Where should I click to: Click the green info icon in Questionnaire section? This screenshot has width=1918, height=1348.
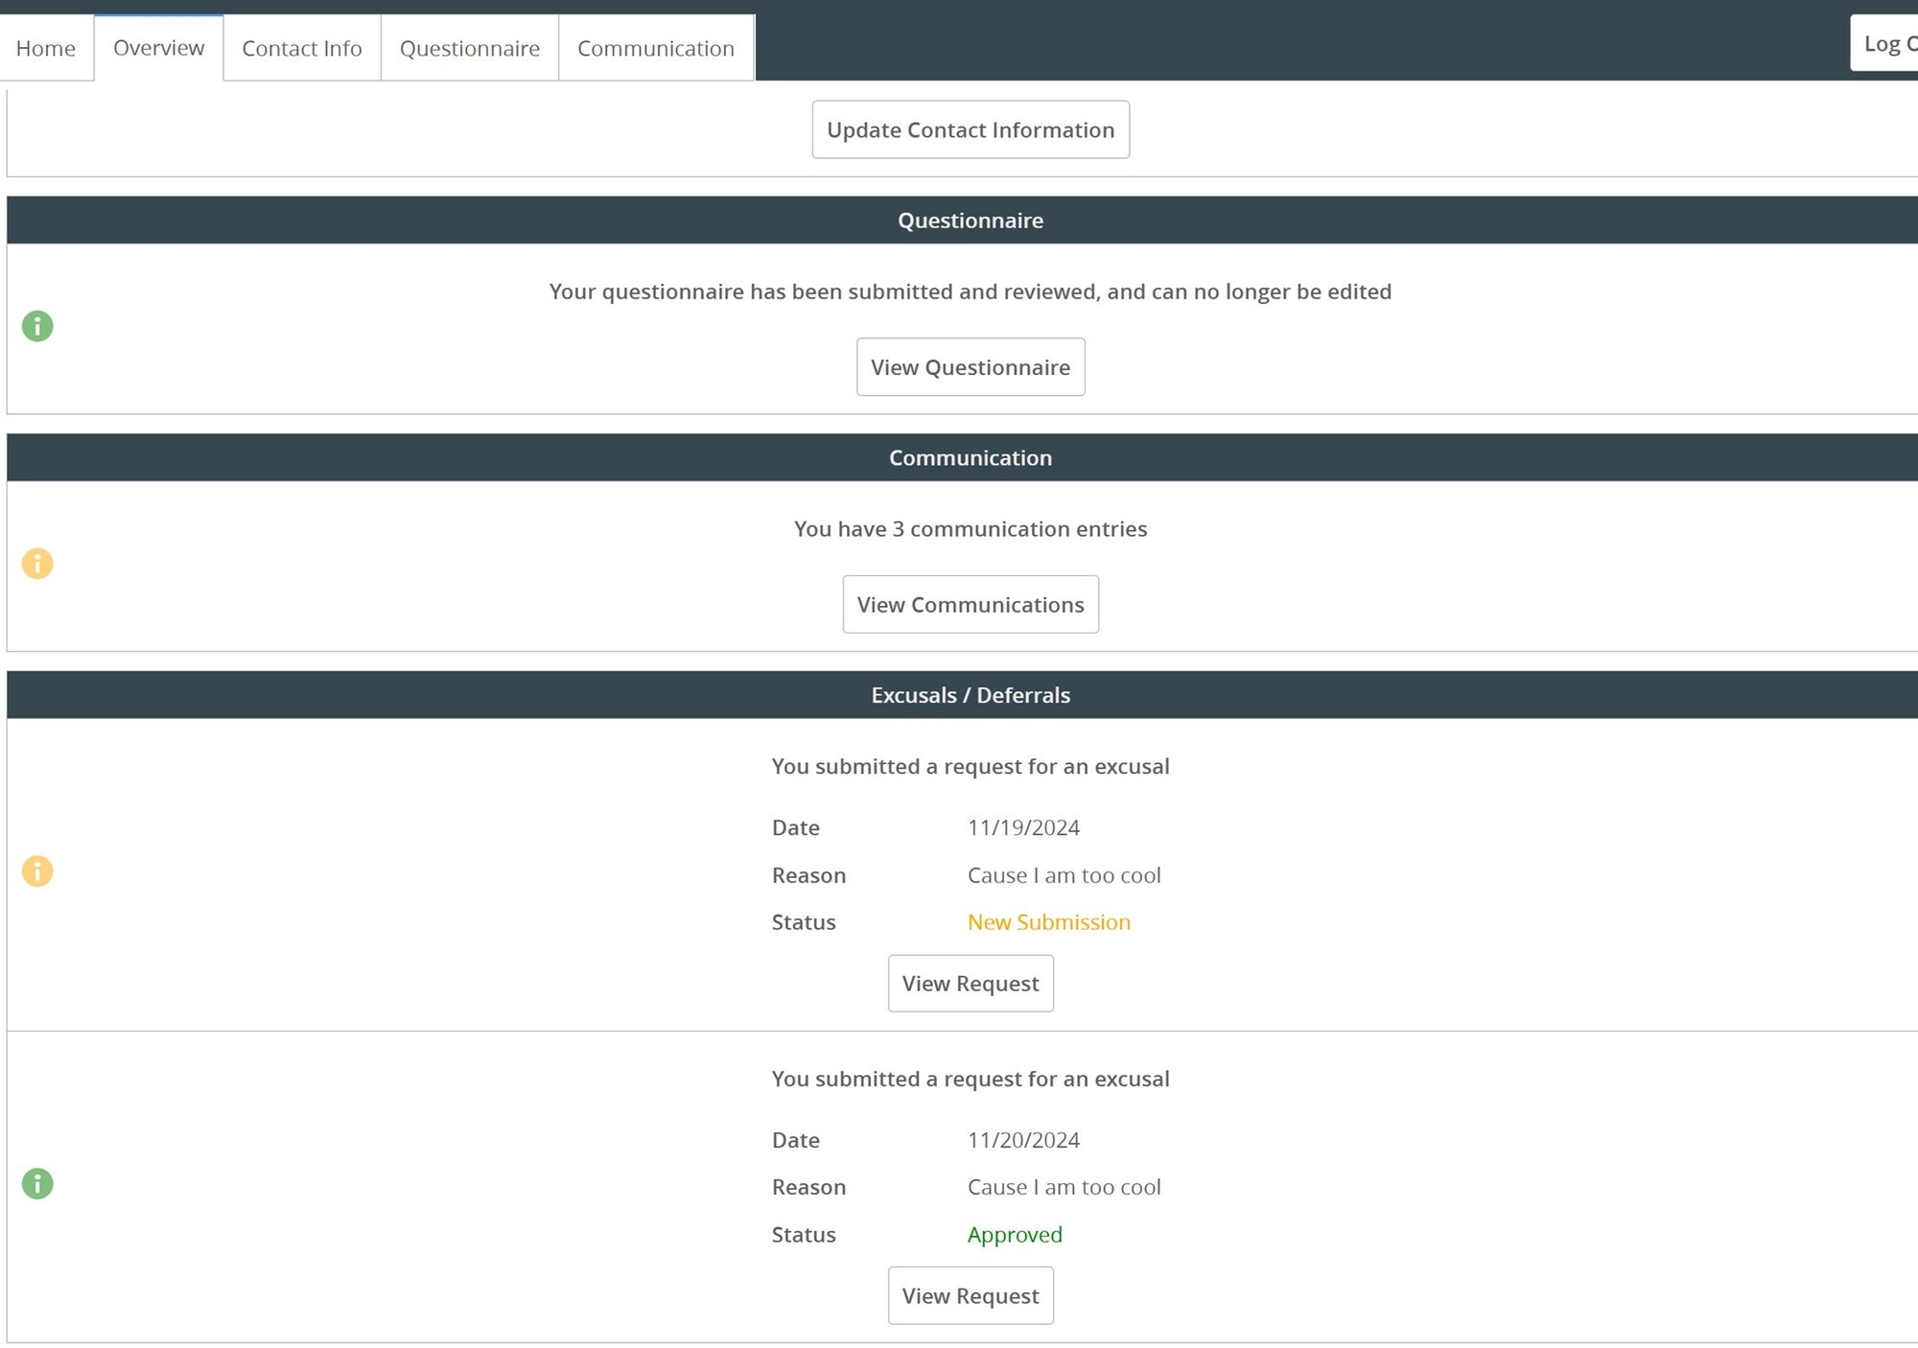[x=36, y=325]
